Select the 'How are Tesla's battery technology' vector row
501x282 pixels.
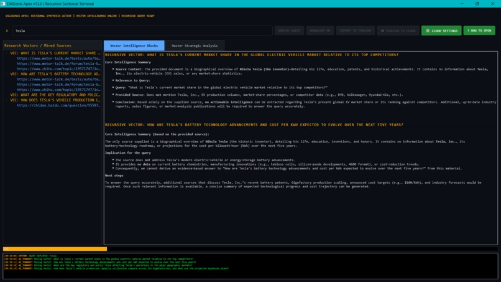pos(55,74)
